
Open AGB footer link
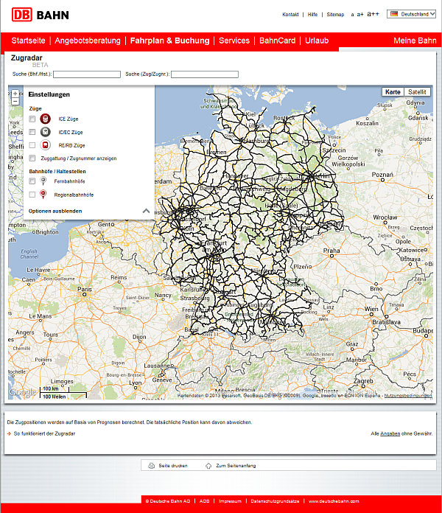(x=204, y=501)
